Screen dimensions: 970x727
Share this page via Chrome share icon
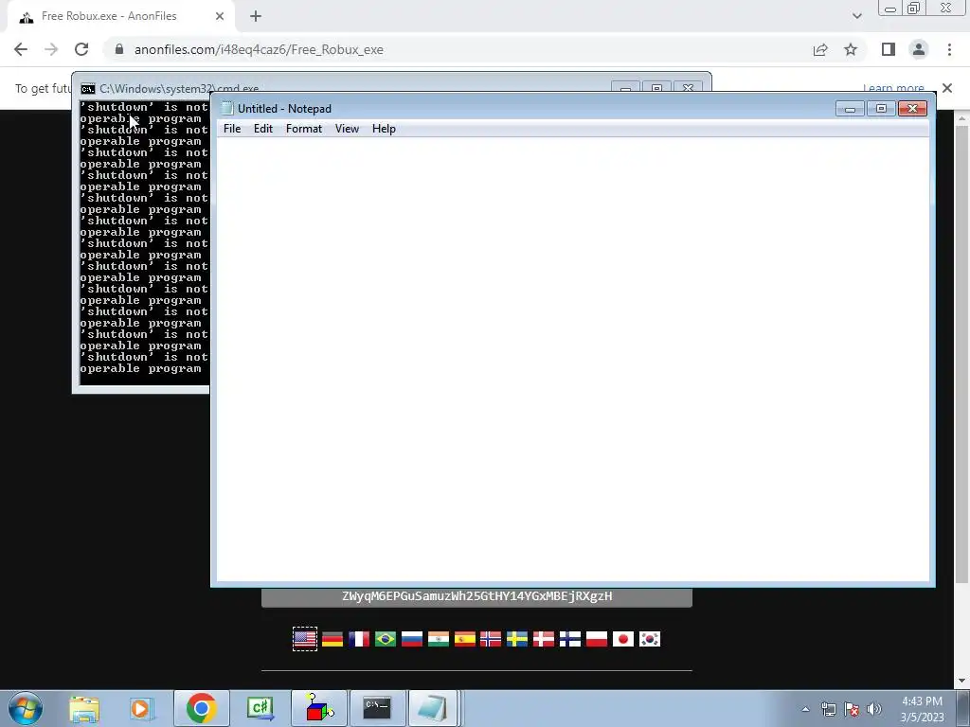coord(820,49)
